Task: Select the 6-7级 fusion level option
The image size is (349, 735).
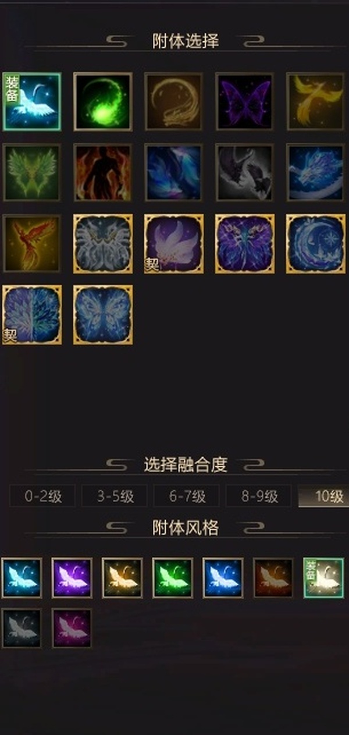Action: click(187, 496)
